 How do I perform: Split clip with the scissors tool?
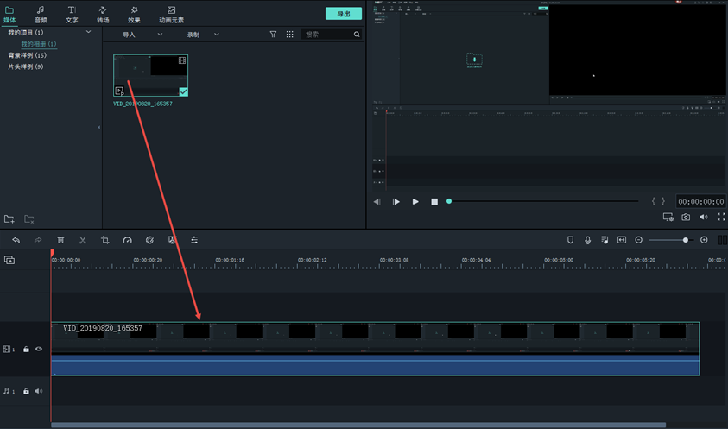click(83, 240)
